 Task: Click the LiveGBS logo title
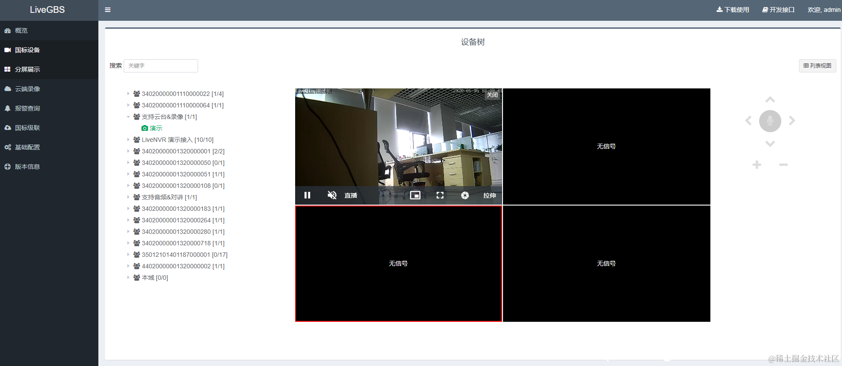point(47,10)
